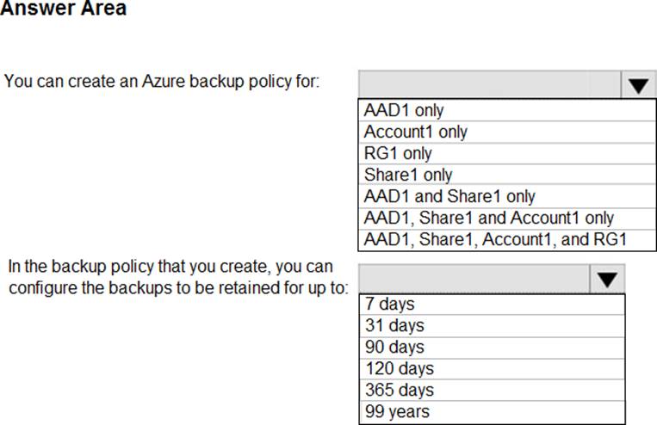Choose the "365 days" retention option
The image size is (657, 425).
[492, 390]
